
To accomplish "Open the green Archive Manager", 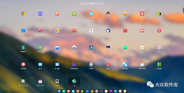I will pyautogui.click(x=159, y=64).
